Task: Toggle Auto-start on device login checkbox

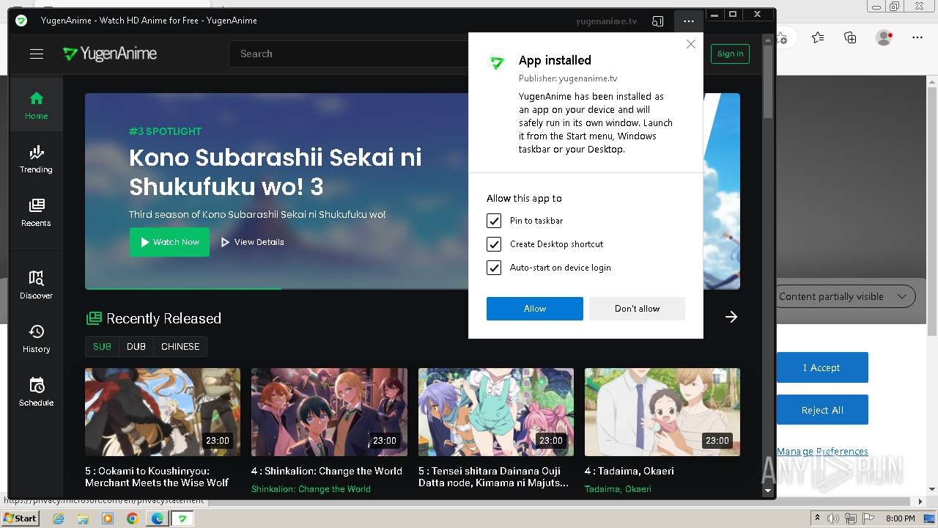Action: pyautogui.click(x=494, y=268)
